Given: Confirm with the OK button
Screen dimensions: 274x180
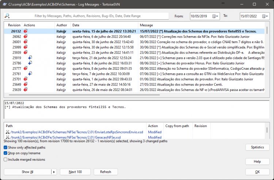Looking at the screenshot, I should tap(258, 172).
